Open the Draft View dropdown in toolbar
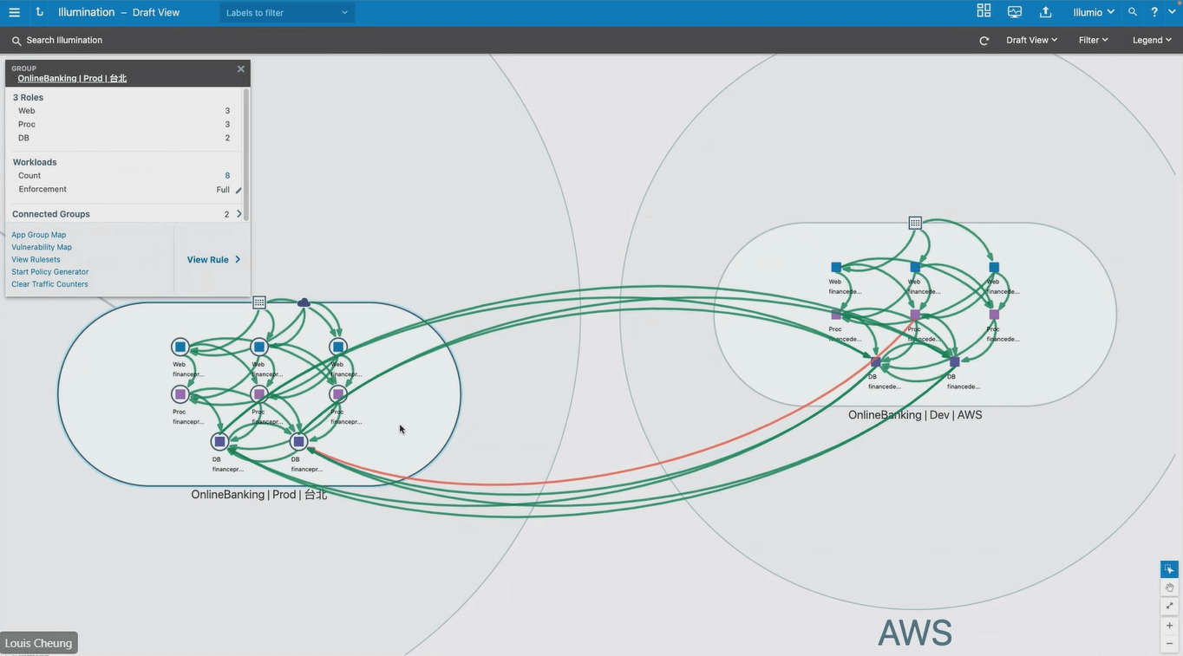Image resolution: width=1183 pixels, height=656 pixels. click(1031, 40)
